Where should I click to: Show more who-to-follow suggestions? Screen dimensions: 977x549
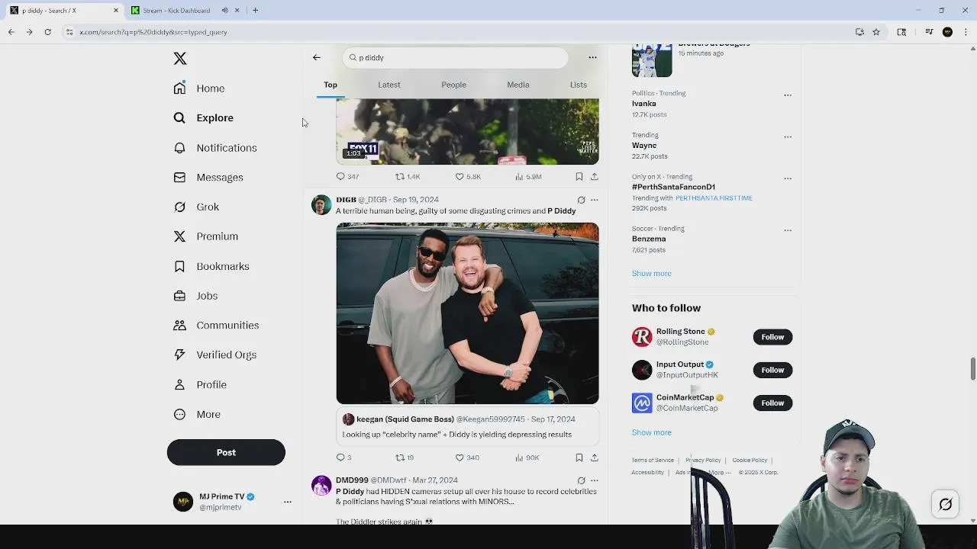pyautogui.click(x=652, y=432)
